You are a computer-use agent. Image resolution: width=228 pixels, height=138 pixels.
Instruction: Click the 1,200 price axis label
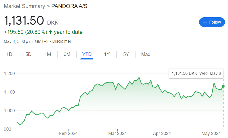(9, 74)
